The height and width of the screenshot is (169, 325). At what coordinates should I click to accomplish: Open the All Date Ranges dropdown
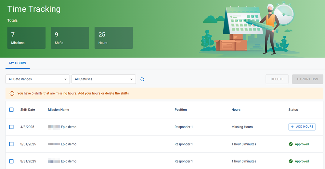pyautogui.click(x=37, y=79)
